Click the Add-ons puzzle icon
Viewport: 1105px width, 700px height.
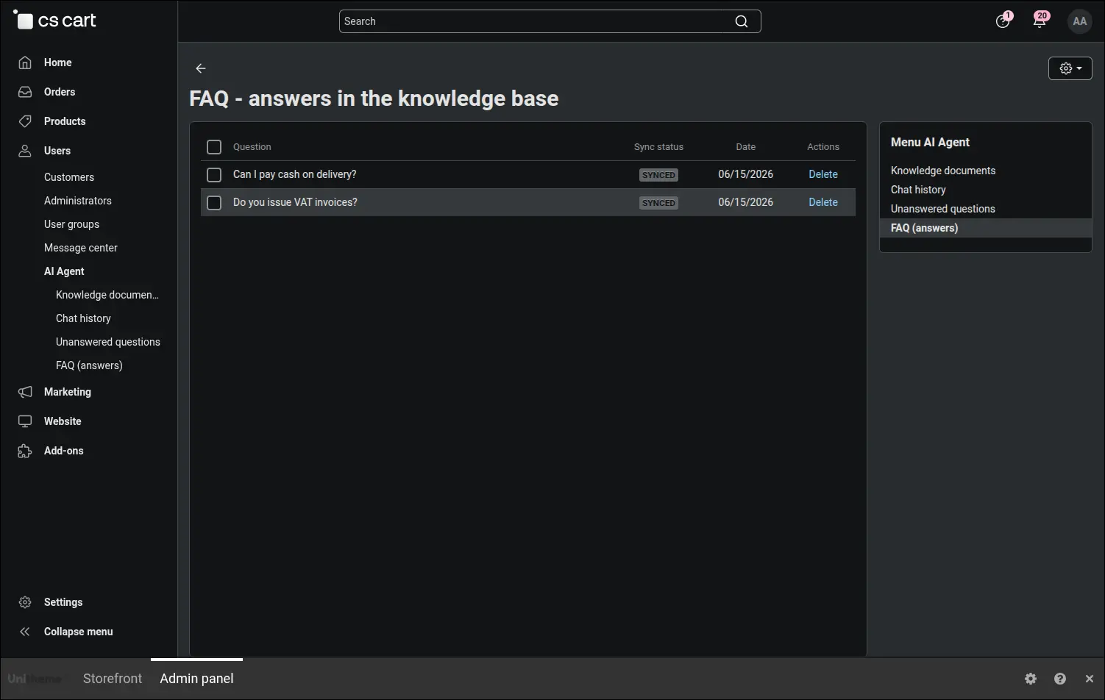point(25,451)
